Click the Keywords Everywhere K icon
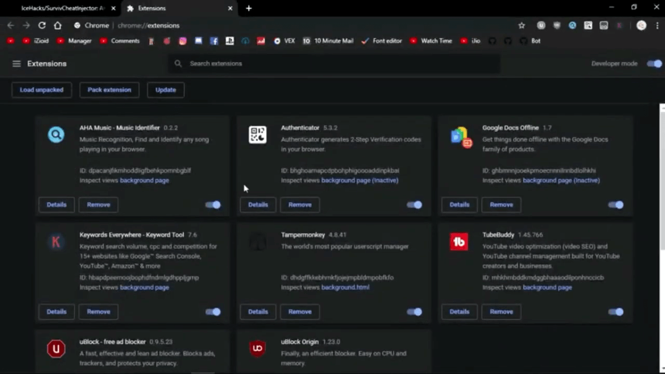 click(x=56, y=242)
